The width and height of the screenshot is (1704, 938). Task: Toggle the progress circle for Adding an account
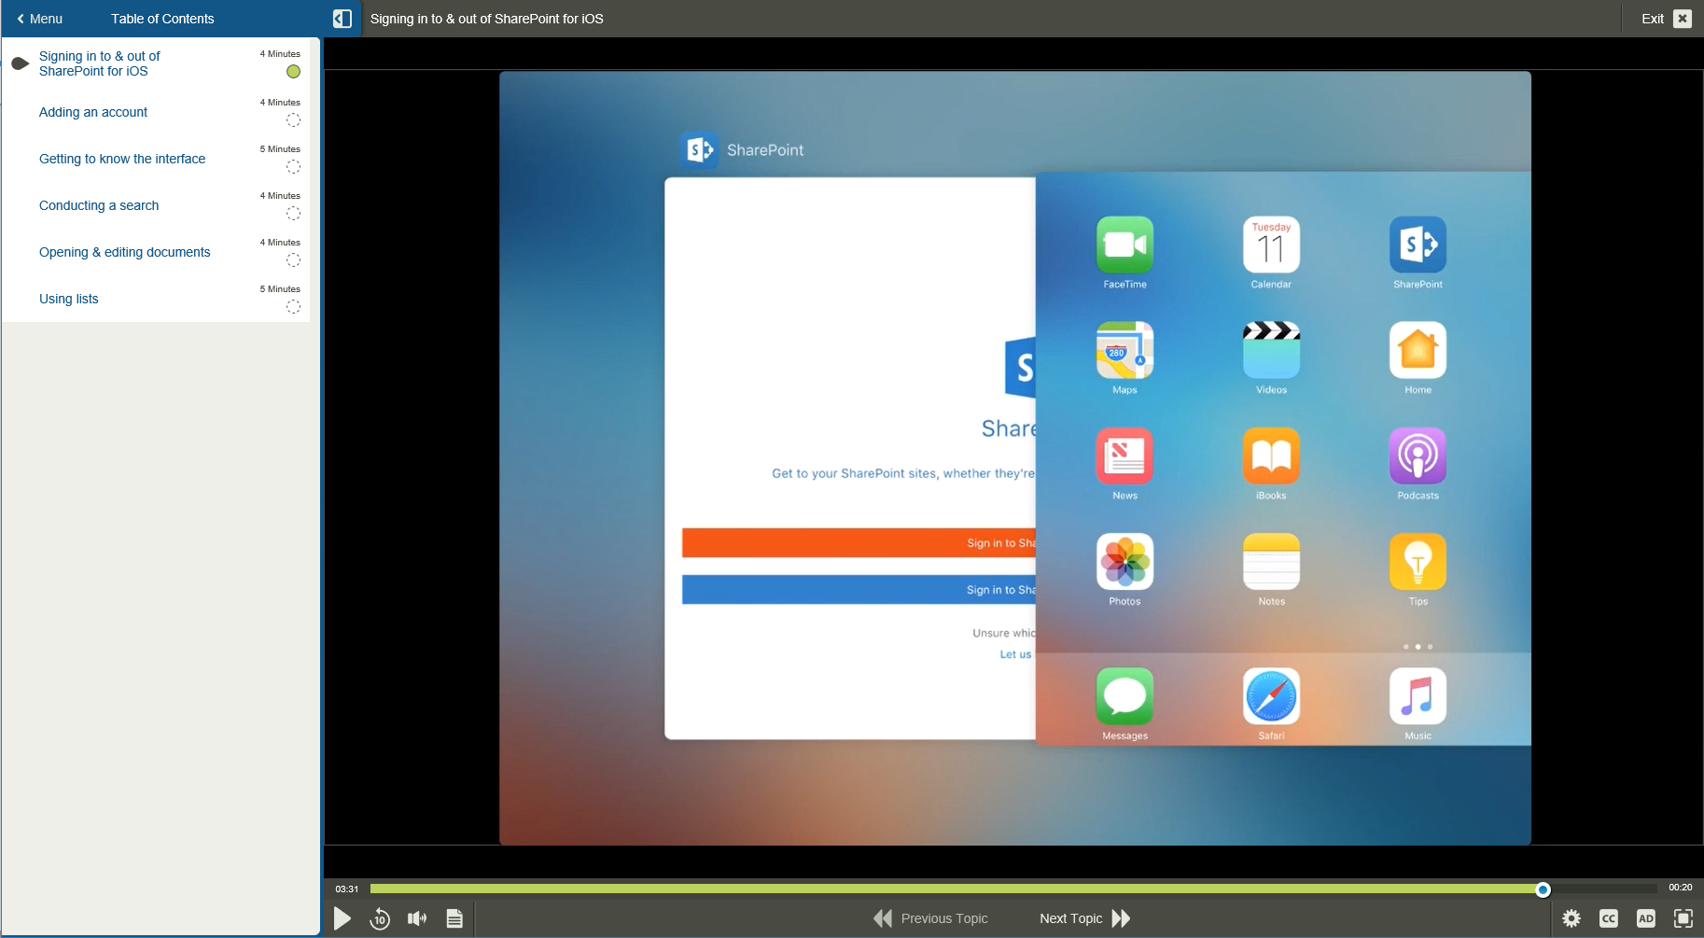pyautogui.click(x=293, y=119)
